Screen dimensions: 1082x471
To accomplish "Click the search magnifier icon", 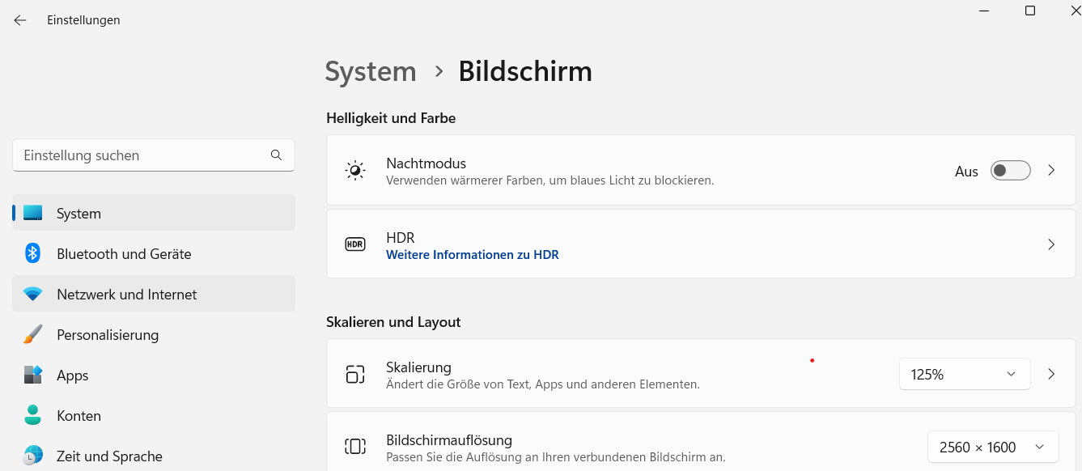I will point(276,155).
